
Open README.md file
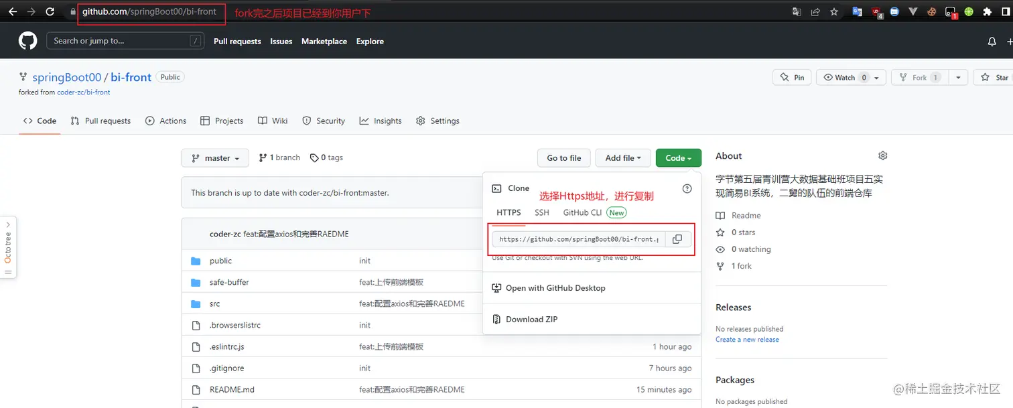coord(232,389)
